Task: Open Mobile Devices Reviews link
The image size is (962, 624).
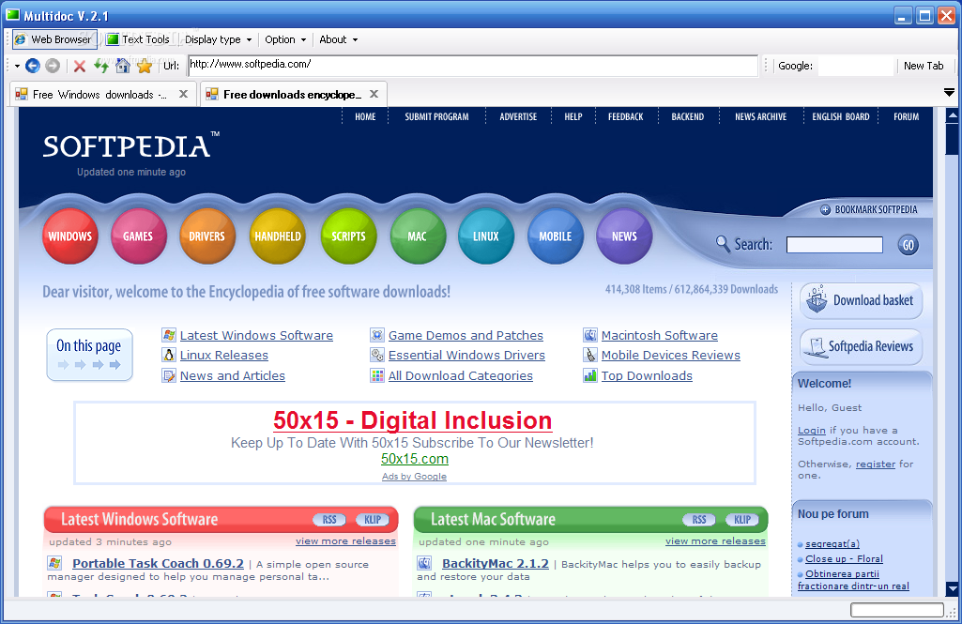Action: pyautogui.click(x=670, y=356)
